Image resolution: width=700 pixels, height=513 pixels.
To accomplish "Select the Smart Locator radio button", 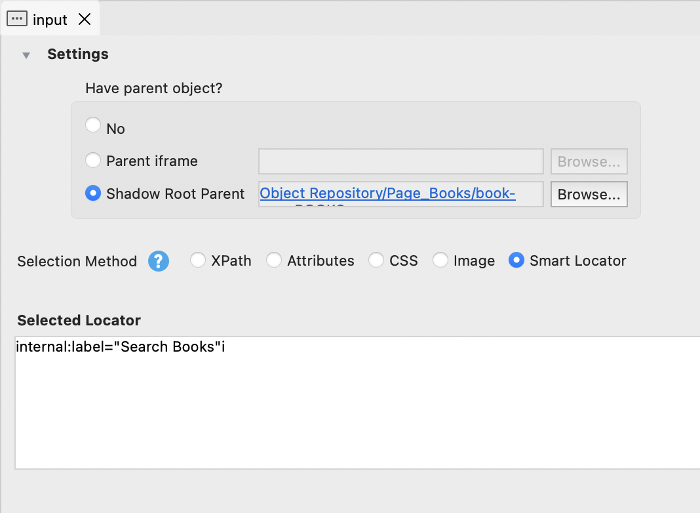I will [516, 260].
